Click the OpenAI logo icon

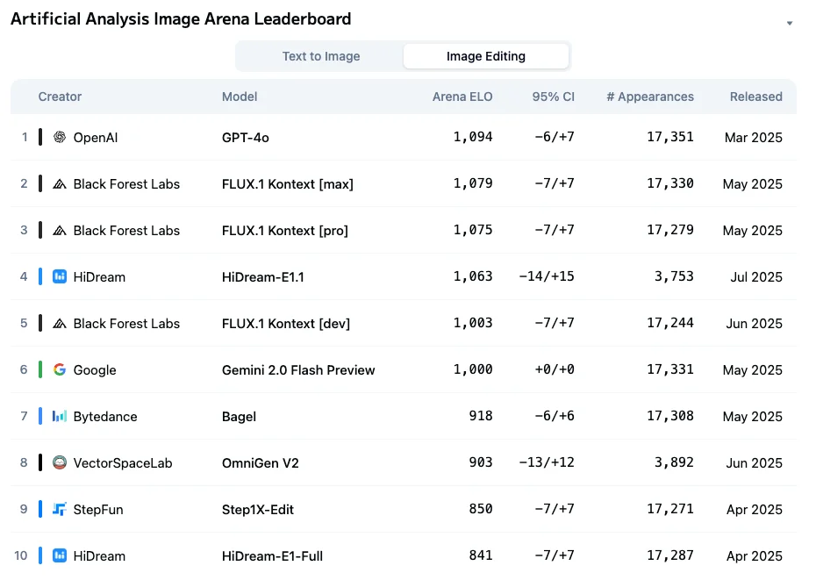click(x=60, y=137)
